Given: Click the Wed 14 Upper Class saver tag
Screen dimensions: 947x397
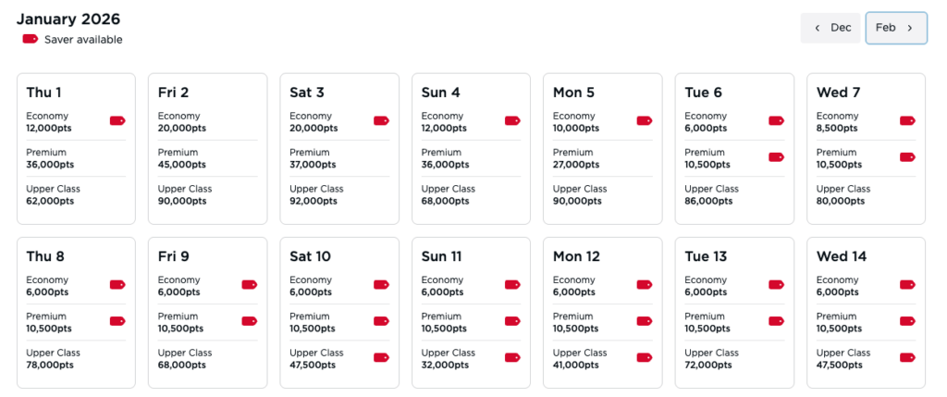Looking at the screenshot, I should 907,357.
